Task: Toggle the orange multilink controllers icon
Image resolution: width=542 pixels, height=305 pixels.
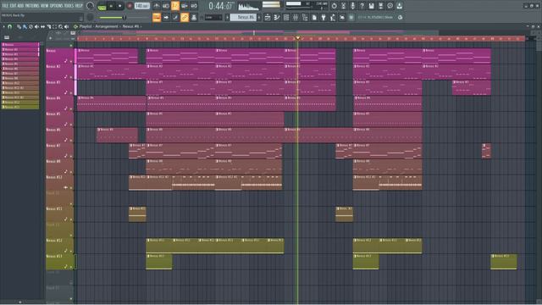Action: (185, 17)
